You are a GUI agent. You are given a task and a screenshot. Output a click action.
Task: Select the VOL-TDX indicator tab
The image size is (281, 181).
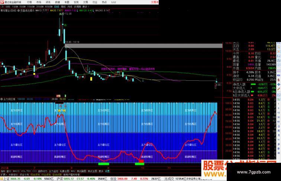pyautogui.click(x=26, y=171)
